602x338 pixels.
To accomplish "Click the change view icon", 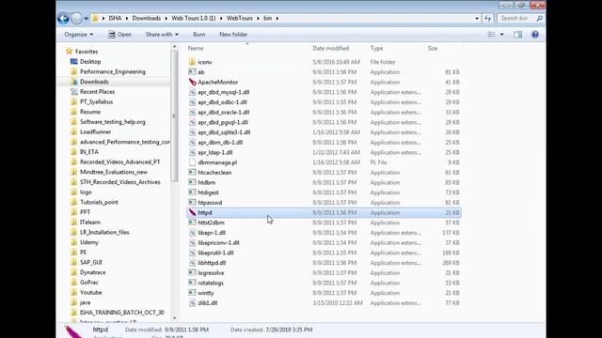I will tap(491, 35).
